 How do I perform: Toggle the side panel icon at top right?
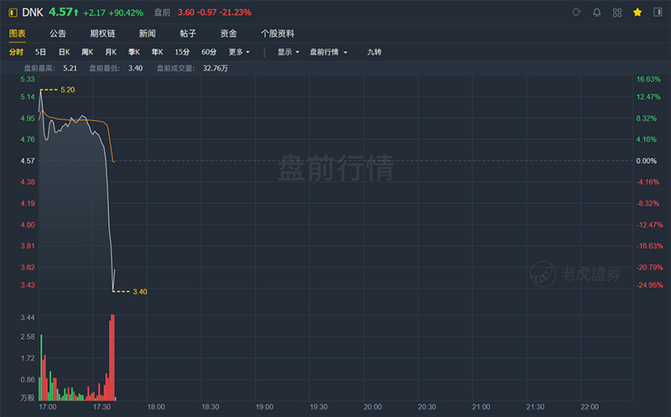[658, 12]
